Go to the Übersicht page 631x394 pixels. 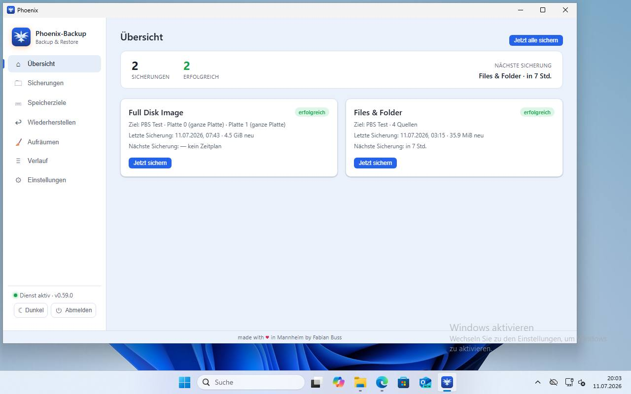(54, 64)
